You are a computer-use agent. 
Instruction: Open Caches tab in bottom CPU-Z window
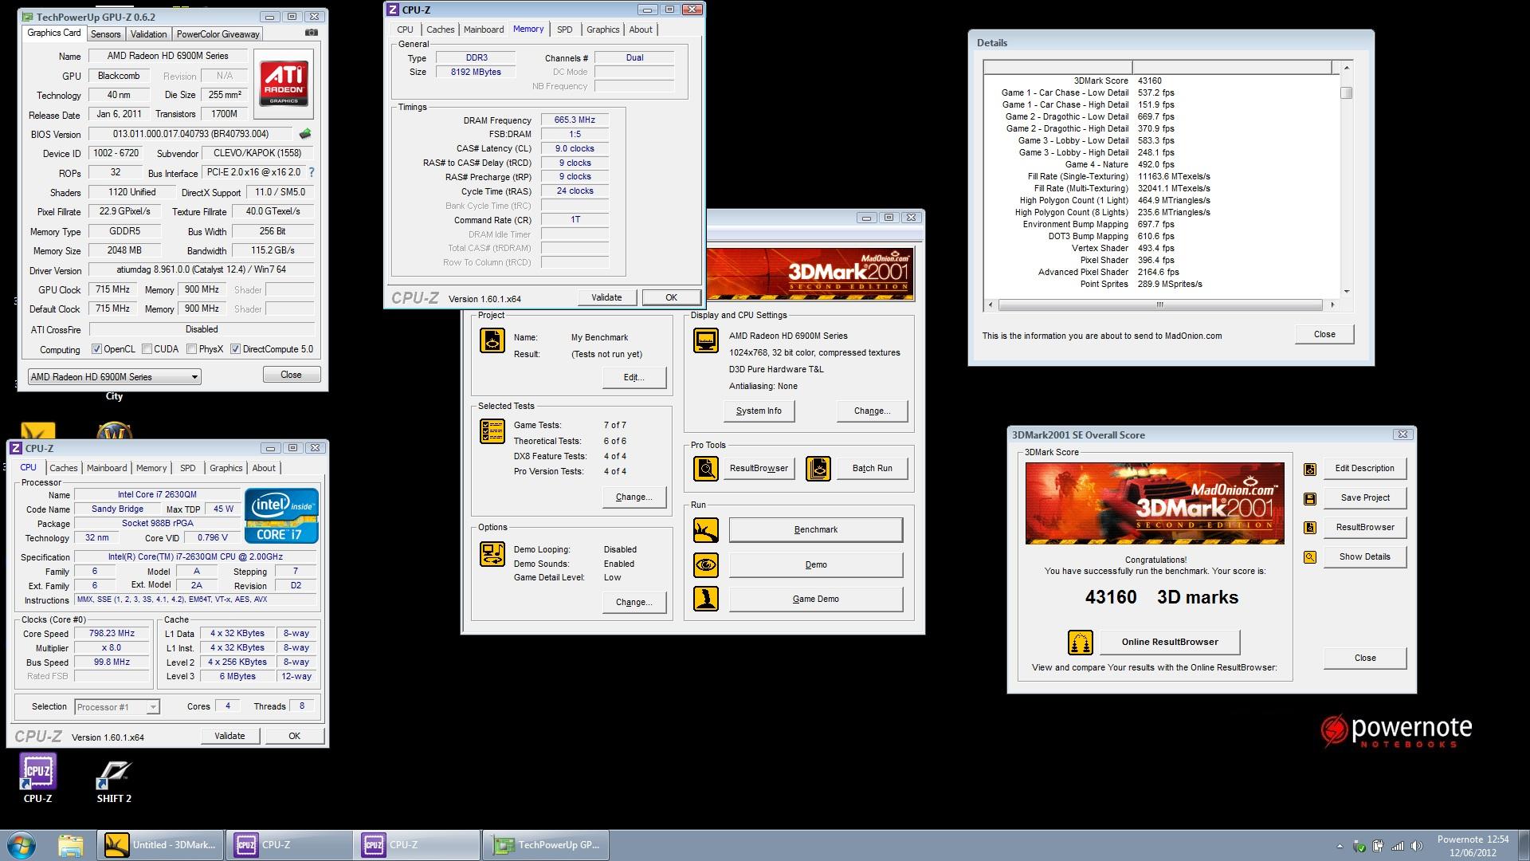point(64,468)
